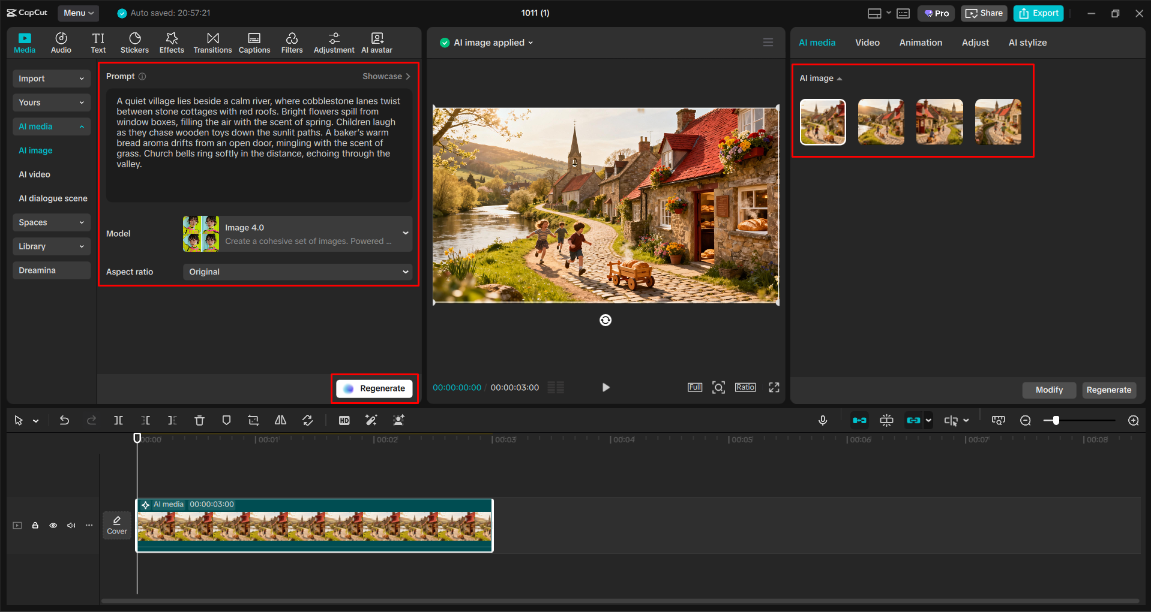The width and height of the screenshot is (1151, 612).
Task: Switch to the Animation tab
Action: [920, 42]
